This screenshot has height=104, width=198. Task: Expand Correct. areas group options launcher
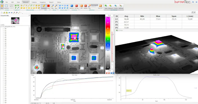tap(68, 10)
